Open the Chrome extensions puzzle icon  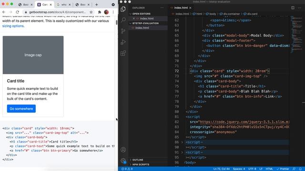coord(100,12)
